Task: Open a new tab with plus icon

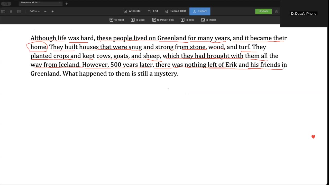Action: [67, 4]
